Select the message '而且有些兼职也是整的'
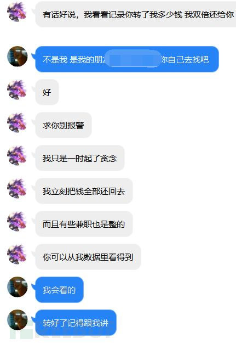236x343 pixels. [84, 224]
